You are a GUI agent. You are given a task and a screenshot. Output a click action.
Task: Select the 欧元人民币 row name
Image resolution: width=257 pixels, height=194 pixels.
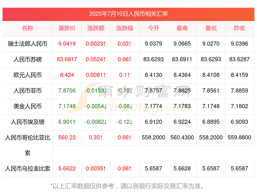tap(27, 75)
